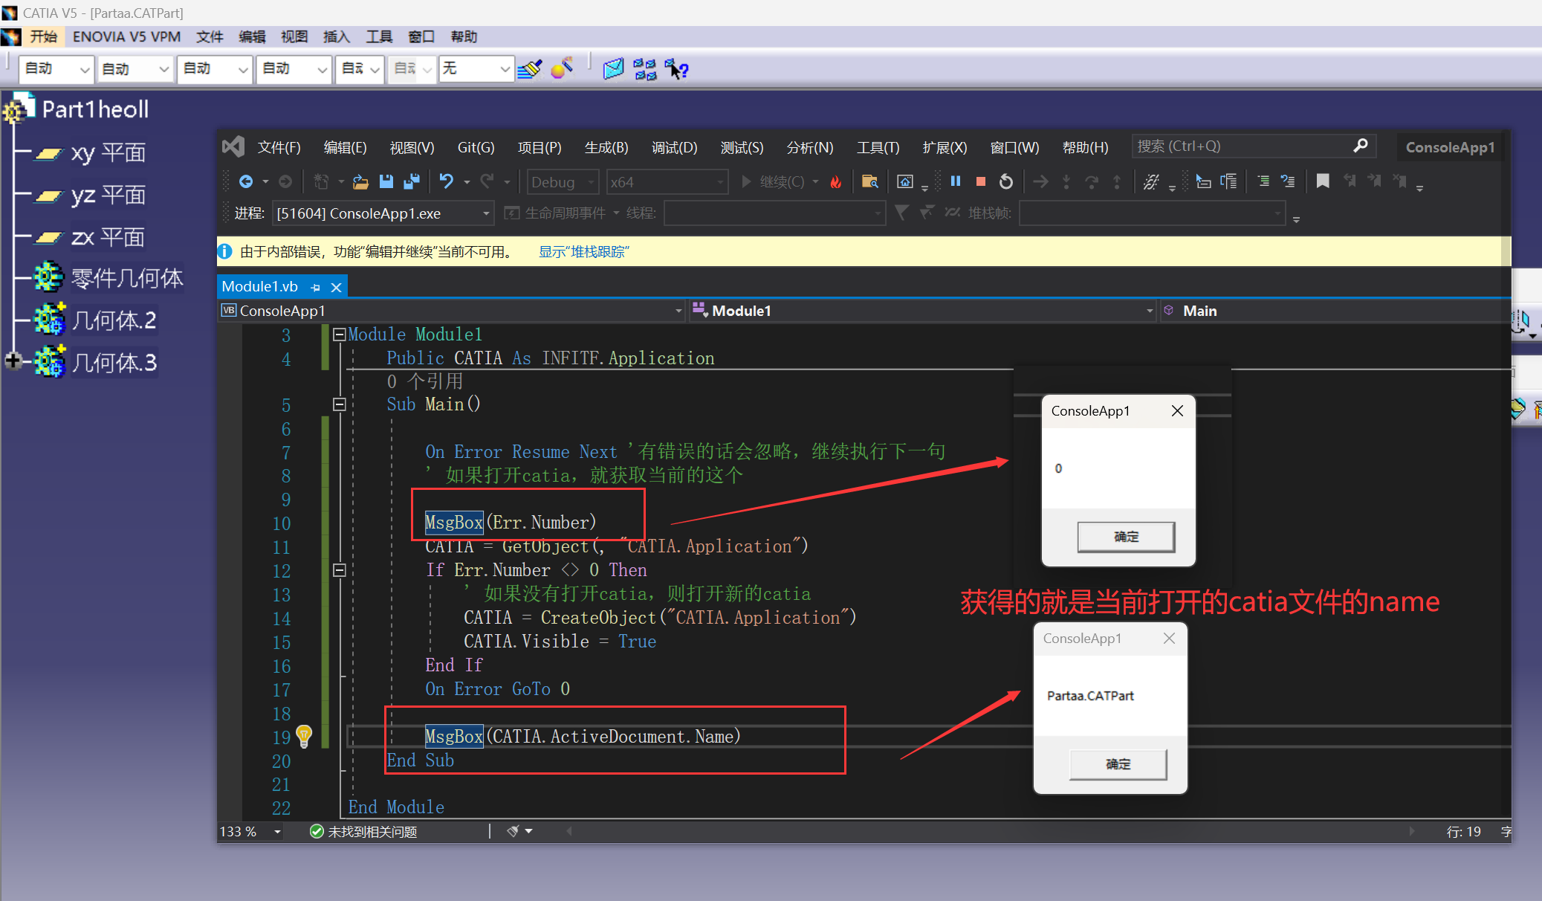
Task: Click the find in files folder icon
Action: point(869,182)
